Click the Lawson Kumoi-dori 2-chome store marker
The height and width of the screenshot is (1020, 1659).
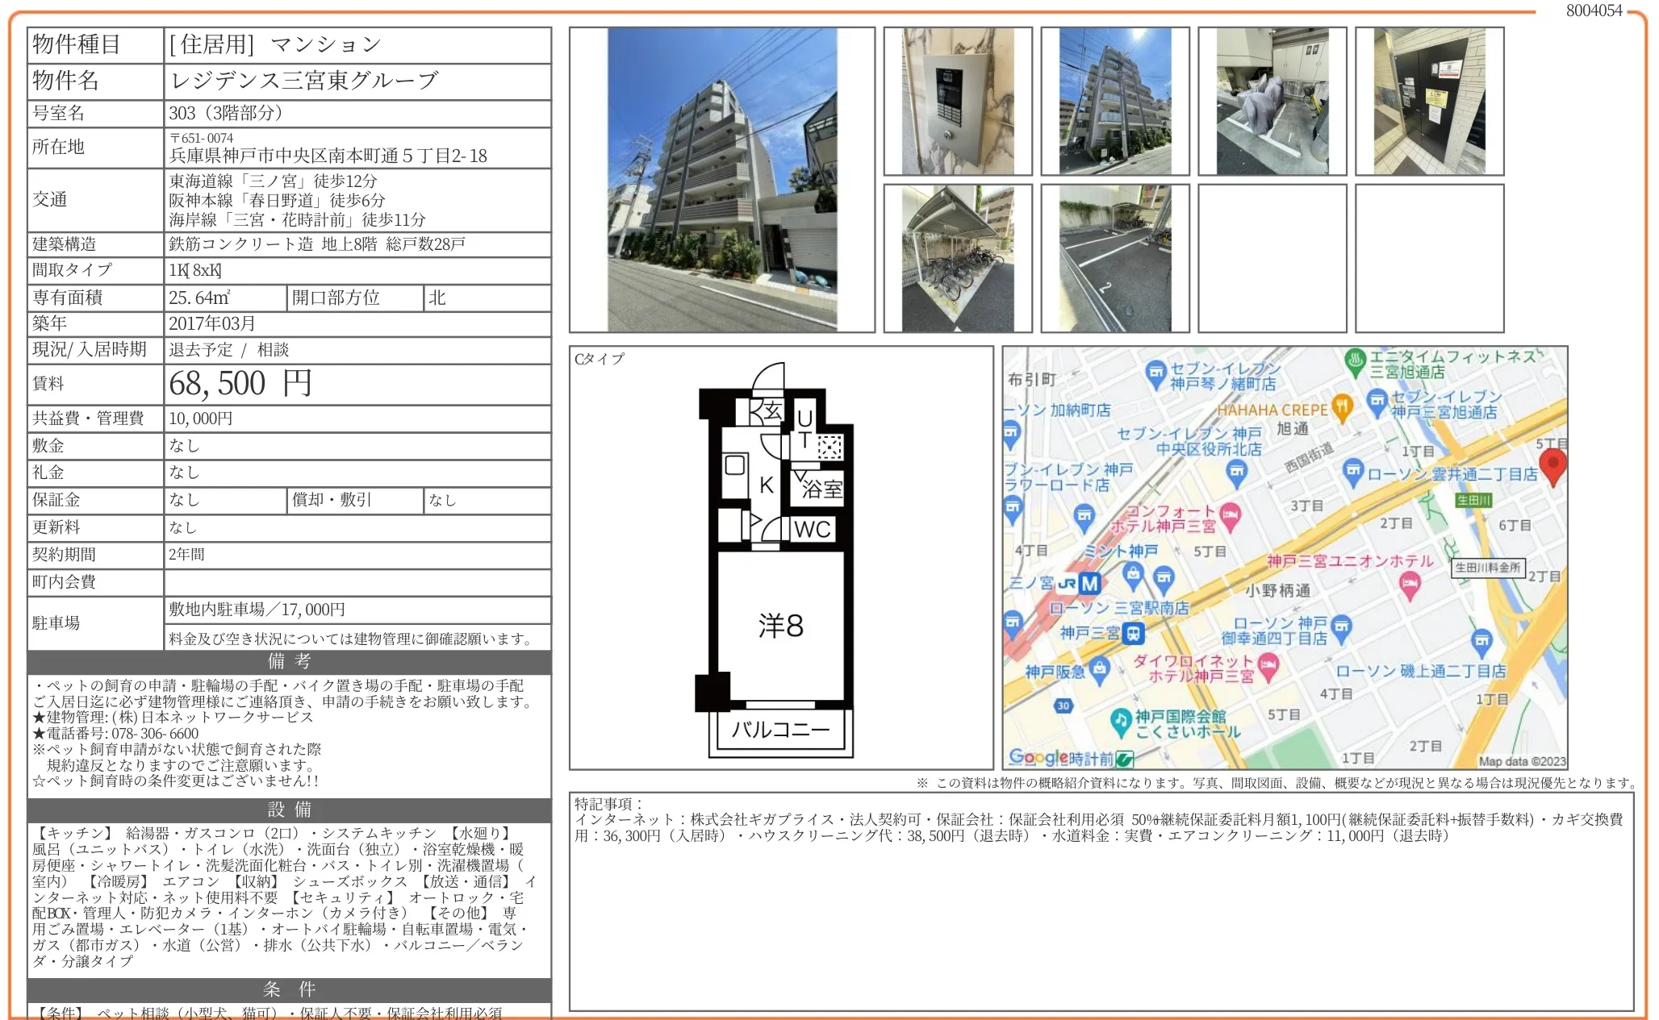(x=1353, y=472)
